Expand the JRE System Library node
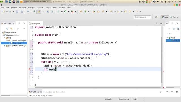The width and height of the screenshot is (181, 102). [5, 46]
